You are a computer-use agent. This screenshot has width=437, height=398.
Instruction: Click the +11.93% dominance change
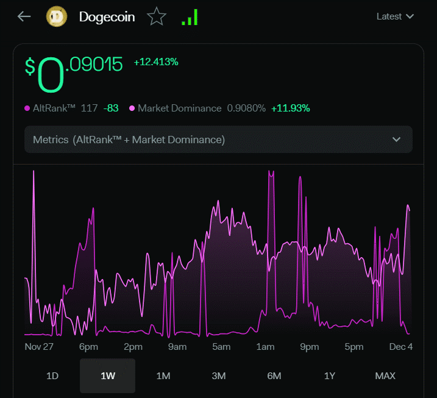pos(290,108)
